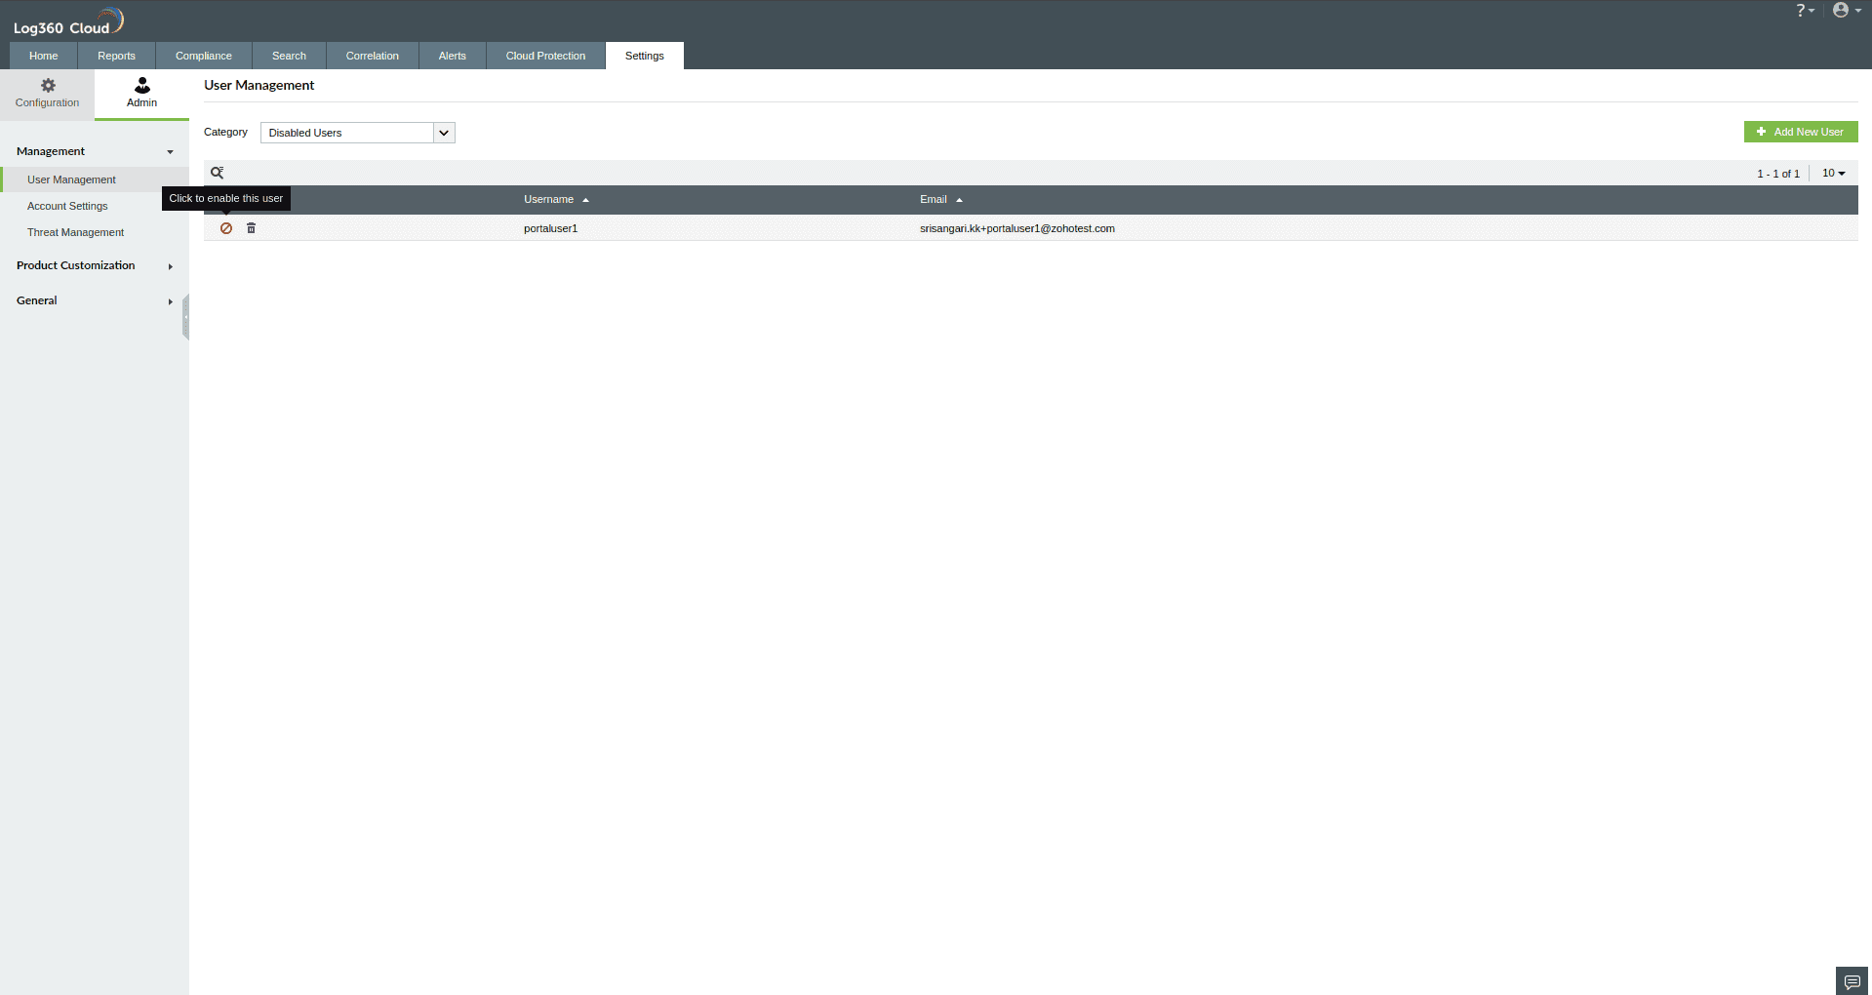This screenshot has height=995, width=1872.
Task: Open Account Settings in the sidebar
Action: (66, 206)
